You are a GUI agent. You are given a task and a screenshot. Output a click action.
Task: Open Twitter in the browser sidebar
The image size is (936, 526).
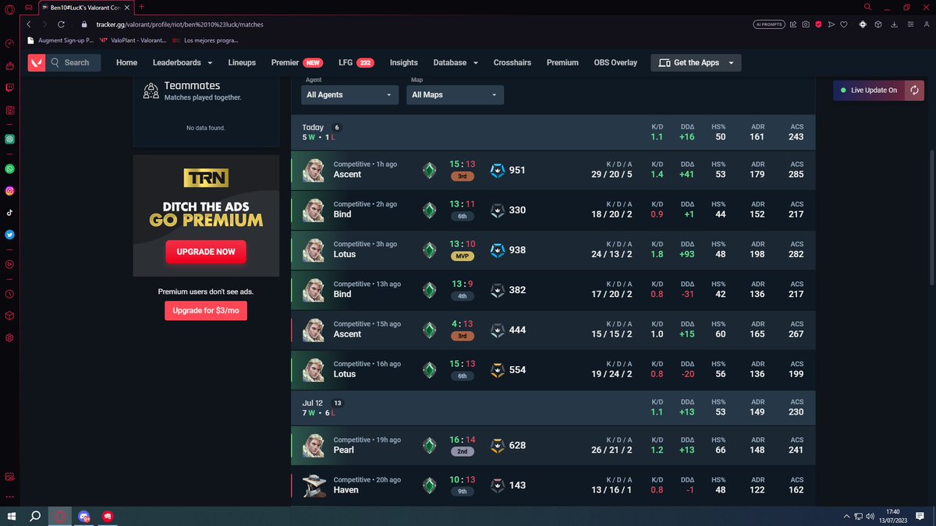pyautogui.click(x=9, y=234)
